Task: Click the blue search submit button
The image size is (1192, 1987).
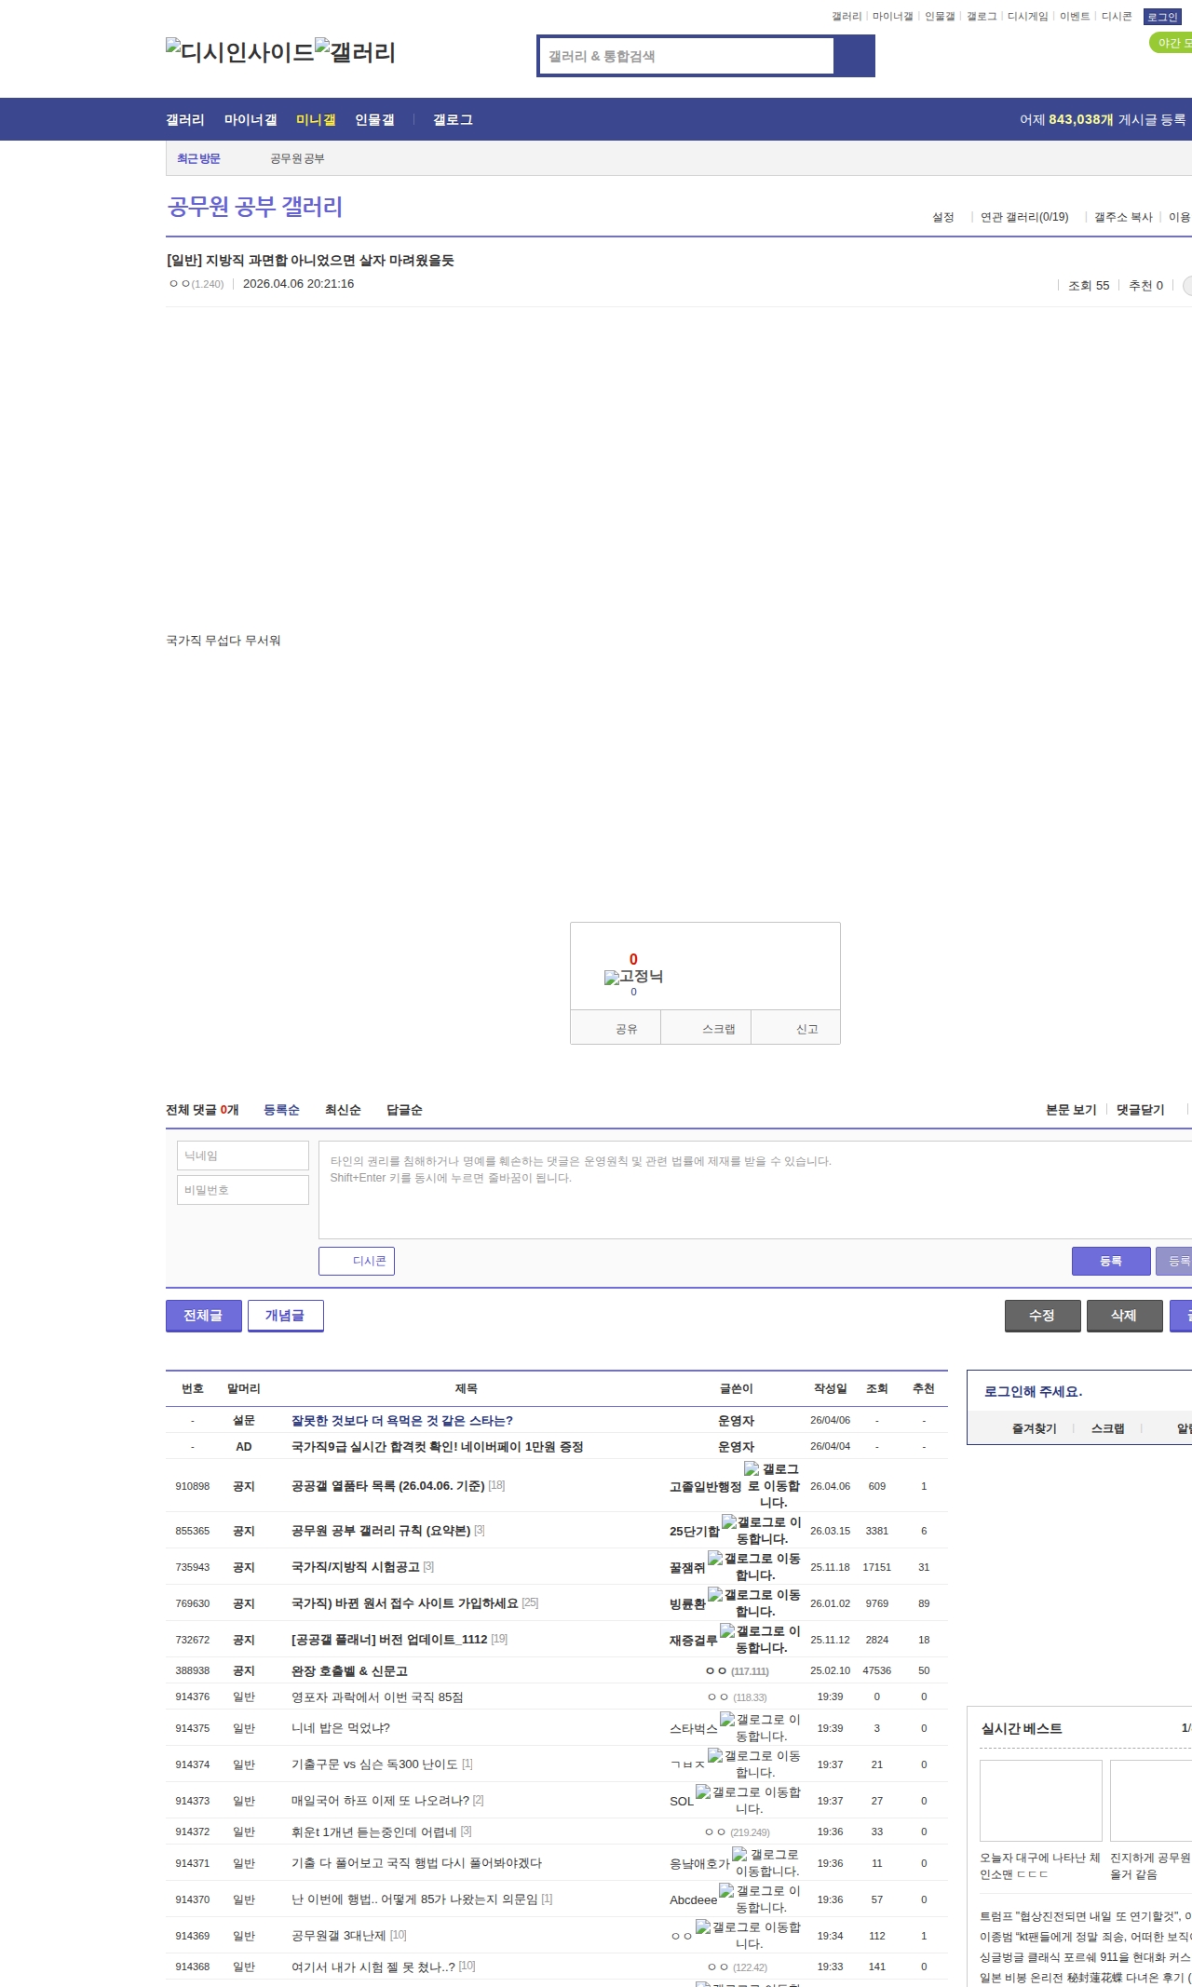Action: point(854,56)
